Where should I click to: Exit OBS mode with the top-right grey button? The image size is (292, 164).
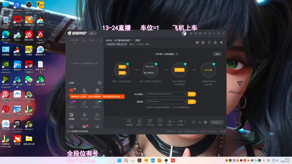tap(217, 54)
